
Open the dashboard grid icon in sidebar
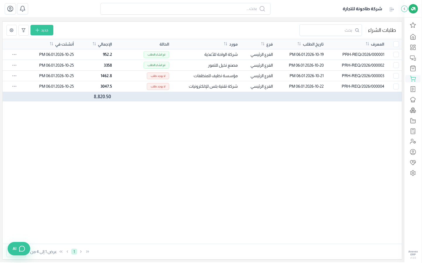(413, 47)
